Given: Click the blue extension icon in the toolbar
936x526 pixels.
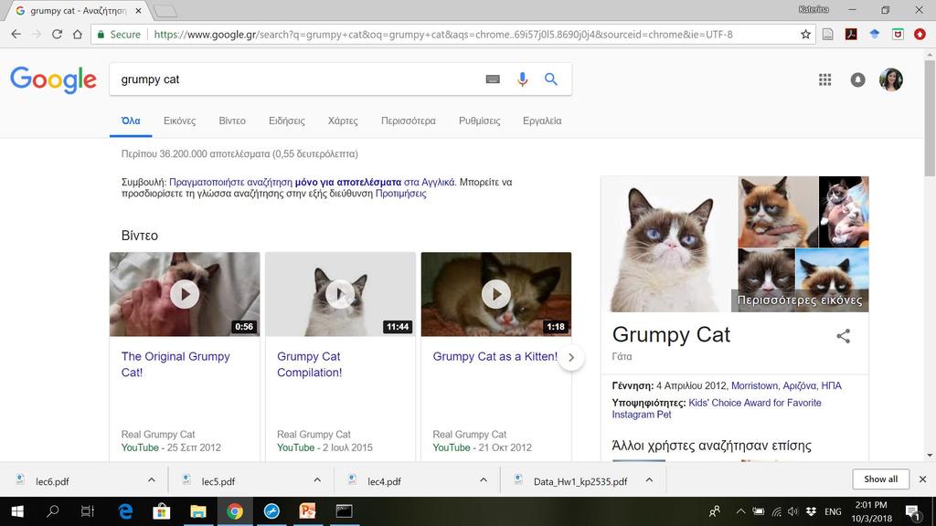Looking at the screenshot, I should [875, 35].
